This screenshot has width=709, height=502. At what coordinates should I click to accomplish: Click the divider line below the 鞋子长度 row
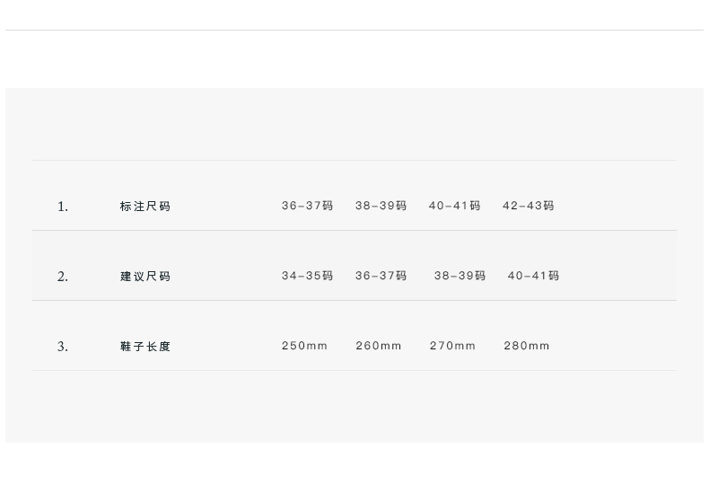point(354,370)
